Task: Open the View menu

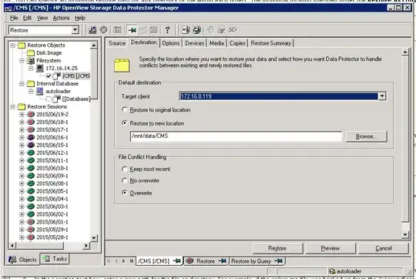Action: [x=42, y=18]
